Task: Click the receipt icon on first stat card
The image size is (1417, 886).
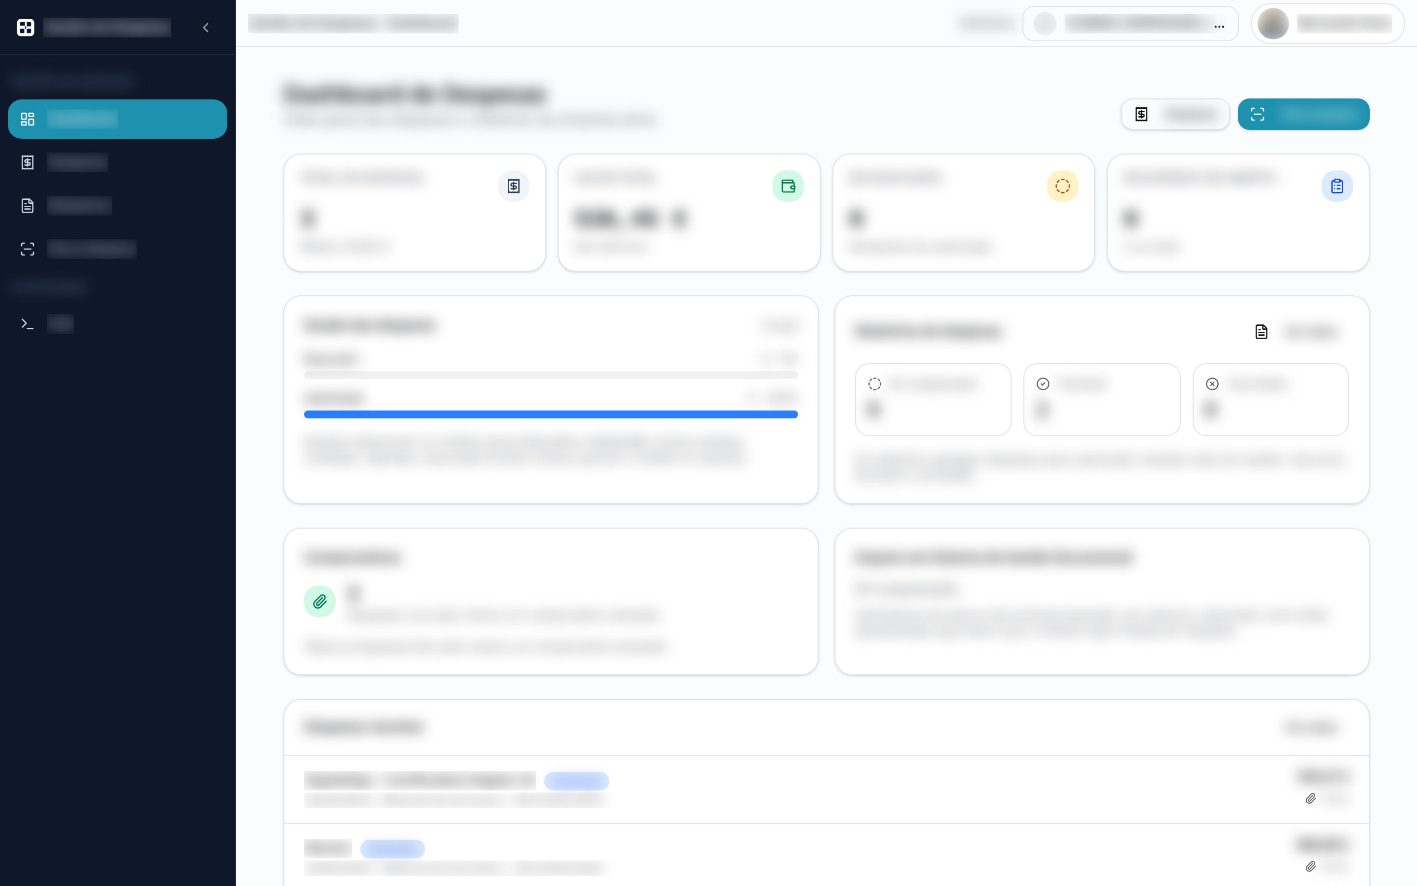Action: (514, 187)
